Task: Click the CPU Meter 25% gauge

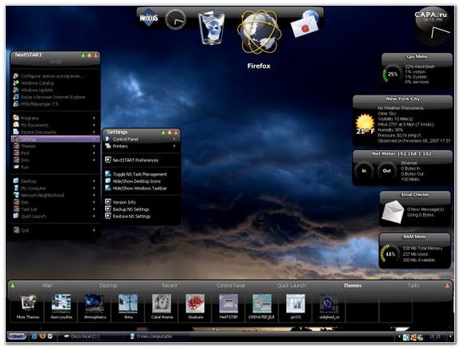Action: pos(393,75)
